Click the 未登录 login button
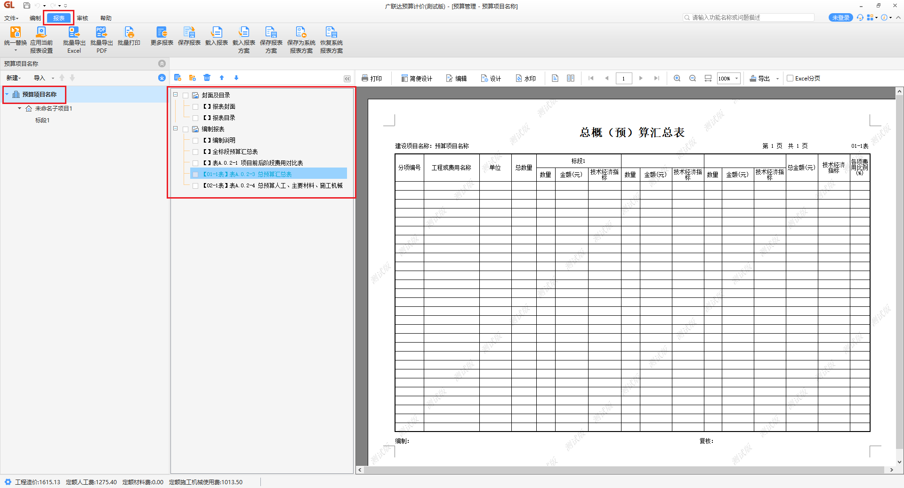Image resolution: width=904 pixels, height=488 pixels. click(x=840, y=17)
